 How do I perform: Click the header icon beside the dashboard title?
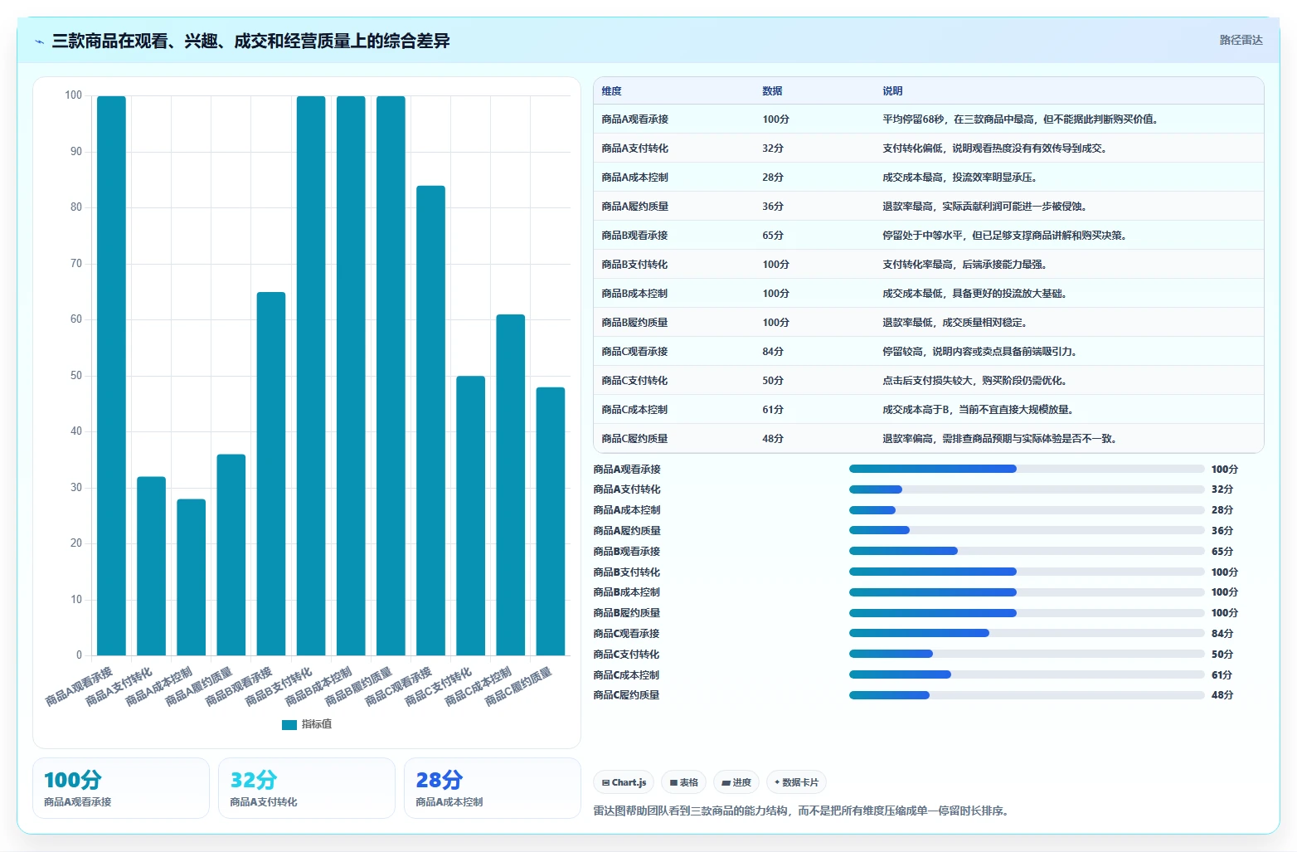(39, 41)
